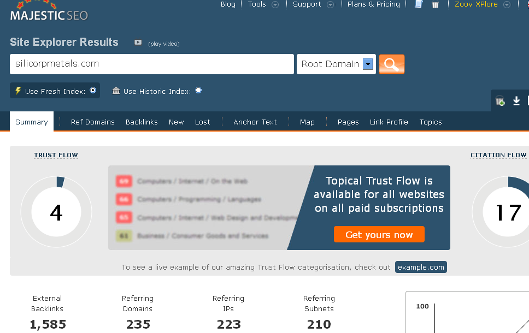Click the TRUST FLOW heading link
This screenshot has width=529, height=333.
(x=56, y=155)
